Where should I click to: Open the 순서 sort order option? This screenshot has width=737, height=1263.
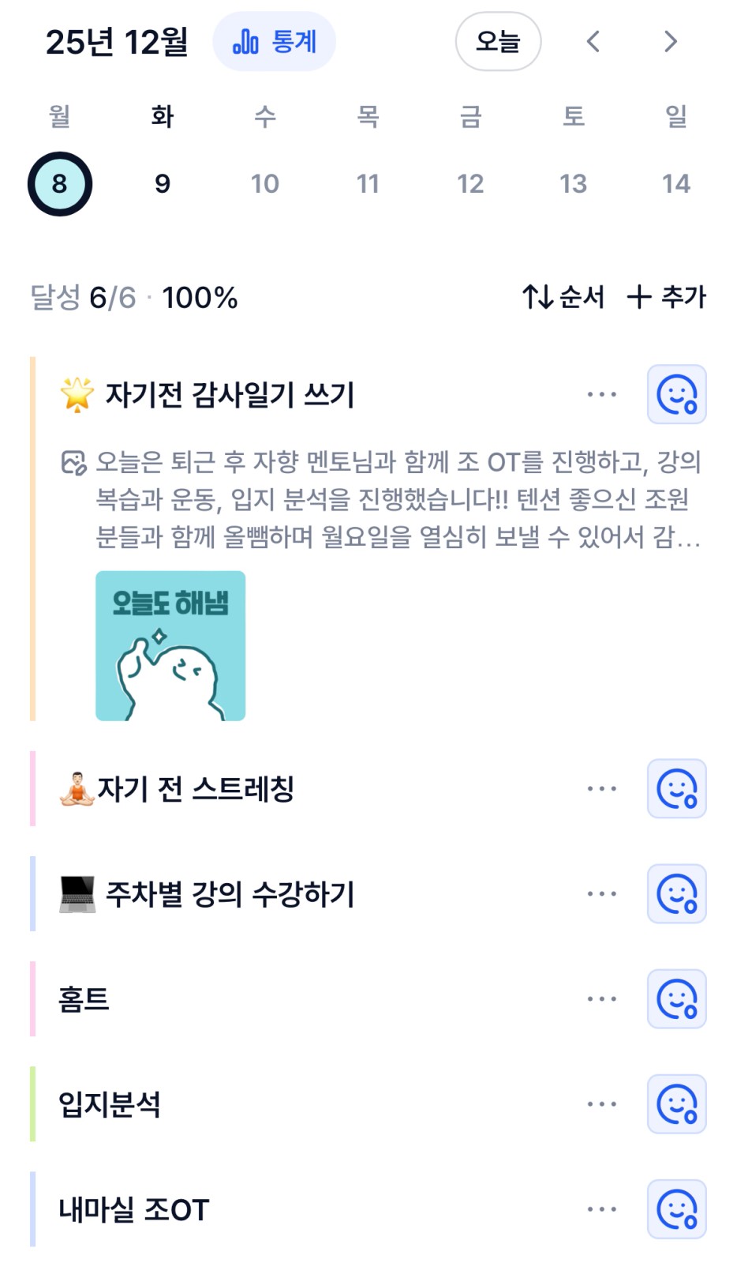click(563, 297)
